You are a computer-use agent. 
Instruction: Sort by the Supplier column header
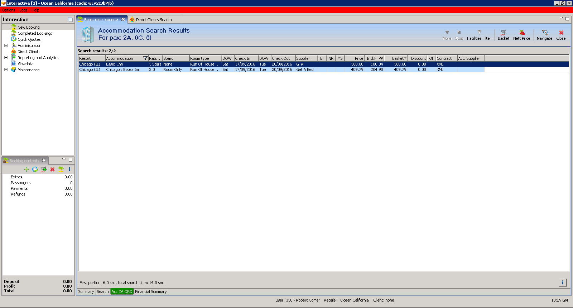(307, 58)
